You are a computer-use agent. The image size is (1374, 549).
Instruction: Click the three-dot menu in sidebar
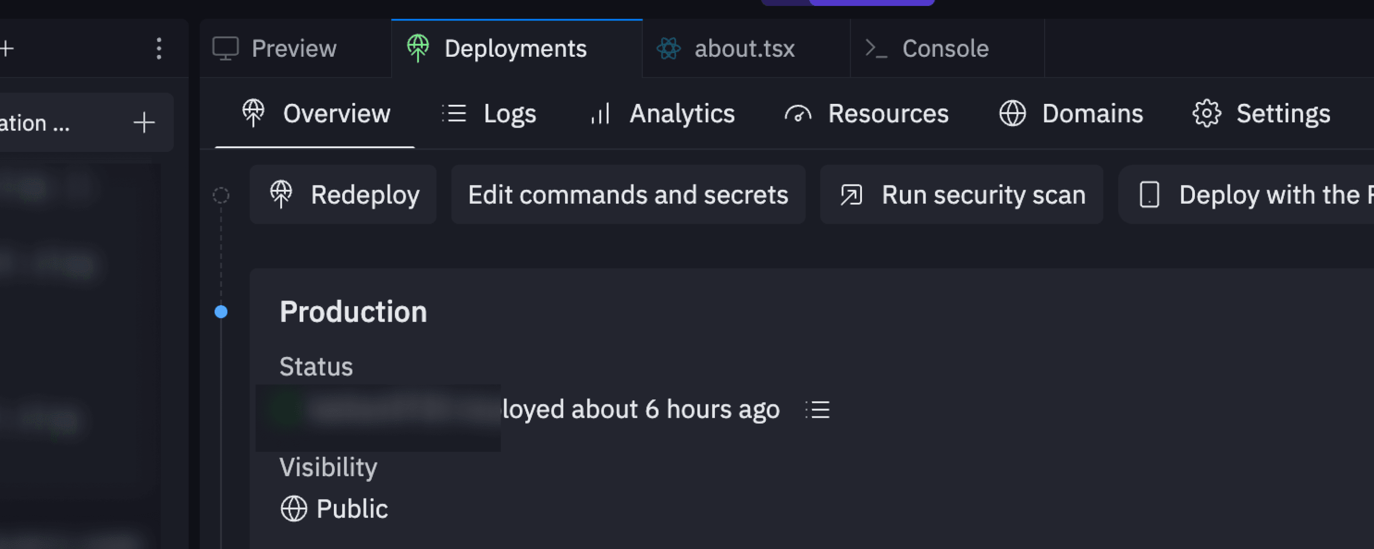pyautogui.click(x=158, y=48)
